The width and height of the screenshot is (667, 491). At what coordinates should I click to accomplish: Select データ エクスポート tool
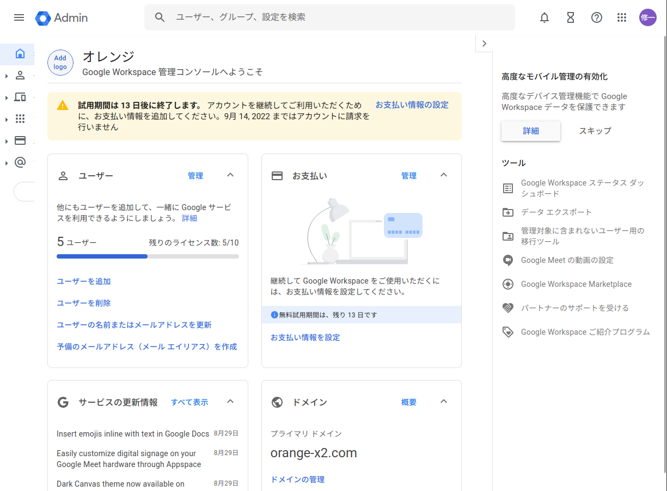pos(556,212)
